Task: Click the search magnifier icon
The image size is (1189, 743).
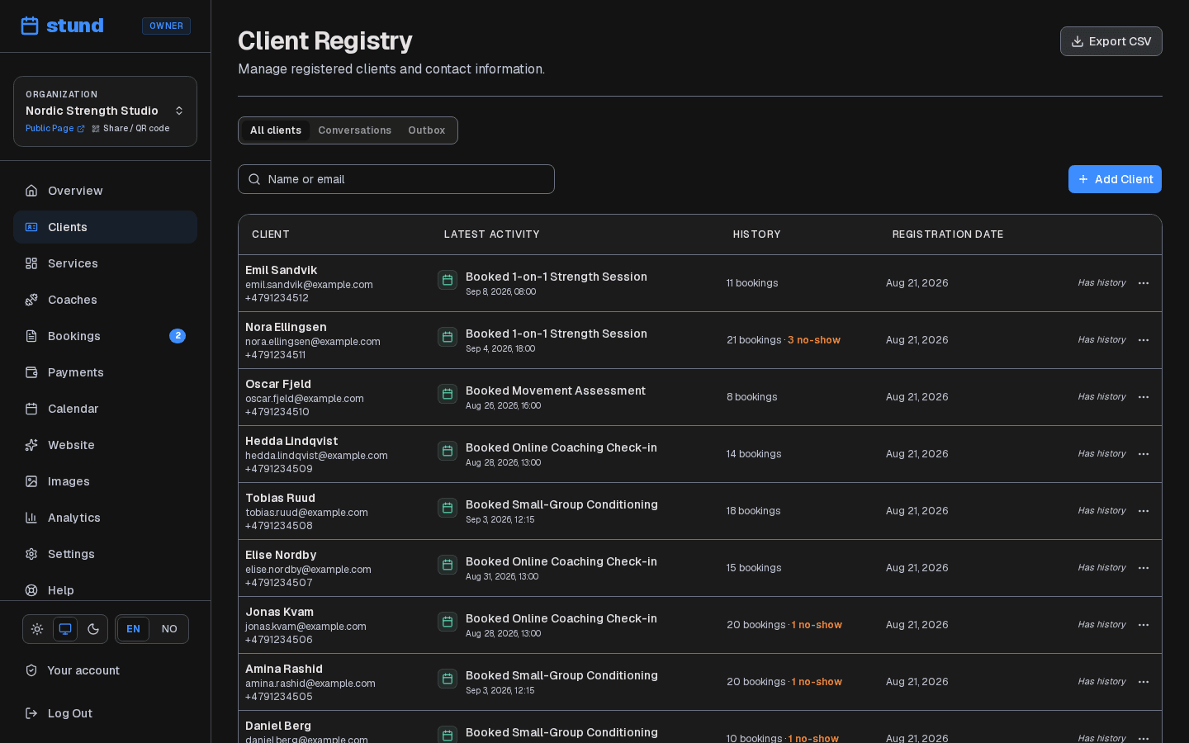Action: click(254, 179)
